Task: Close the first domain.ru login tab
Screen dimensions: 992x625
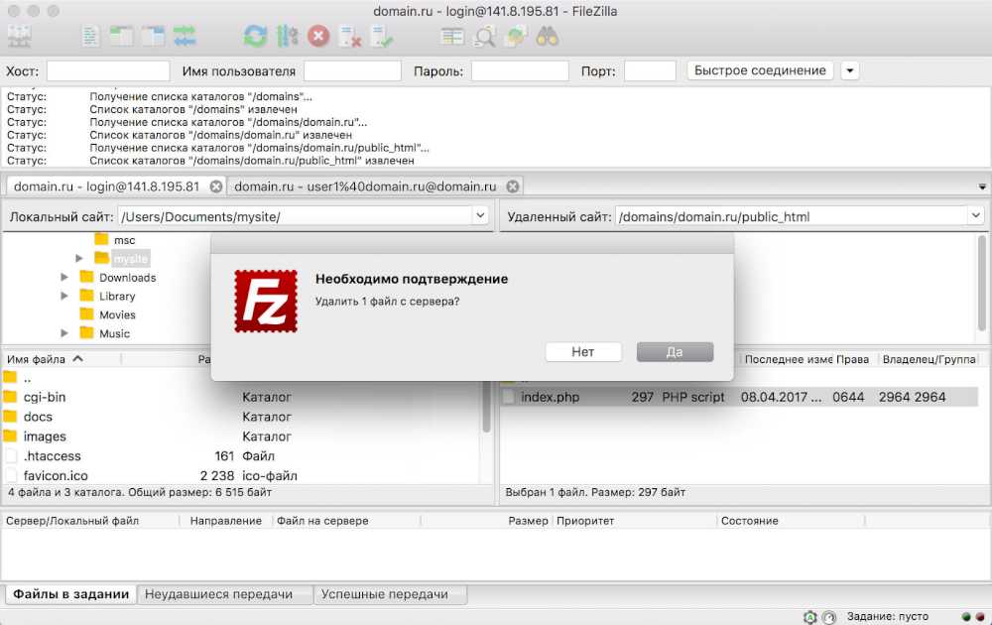Action: (216, 187)
